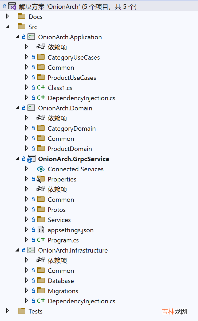Click the Migrations folder icon
Screen dimensions: 198x321
point(41,291)
